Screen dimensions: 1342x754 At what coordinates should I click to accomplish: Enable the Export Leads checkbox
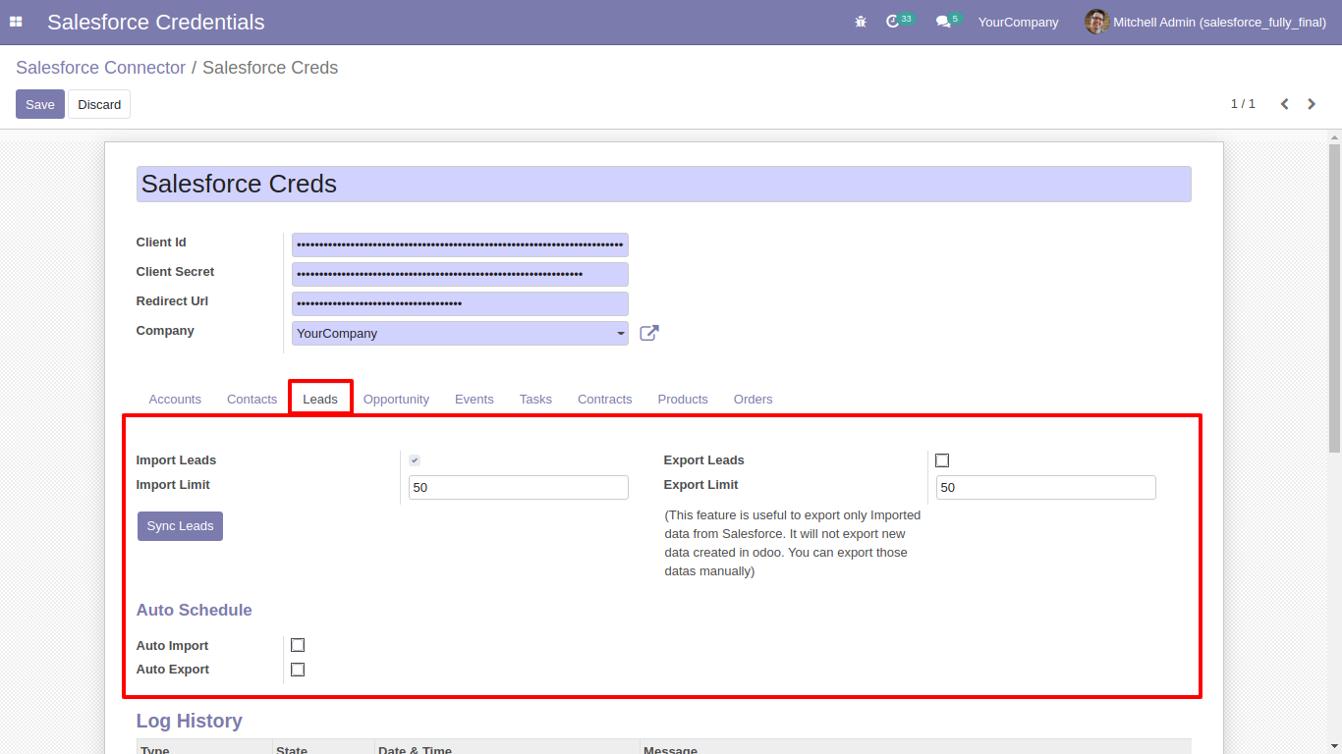click(942, 460)
